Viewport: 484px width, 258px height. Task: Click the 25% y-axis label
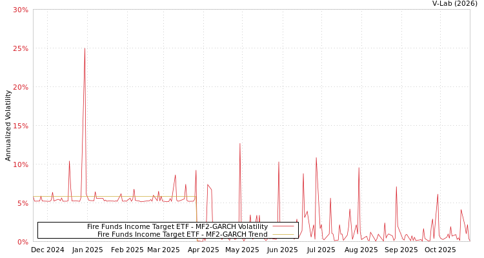click(21, 49)
